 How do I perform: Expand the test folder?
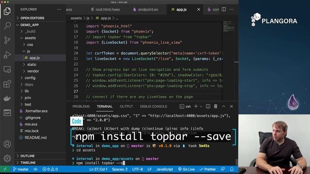pos(41,104)
